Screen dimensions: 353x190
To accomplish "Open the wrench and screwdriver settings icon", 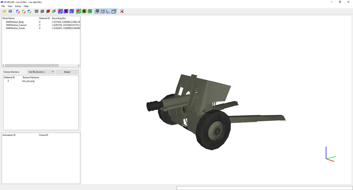I will (121, 11).
